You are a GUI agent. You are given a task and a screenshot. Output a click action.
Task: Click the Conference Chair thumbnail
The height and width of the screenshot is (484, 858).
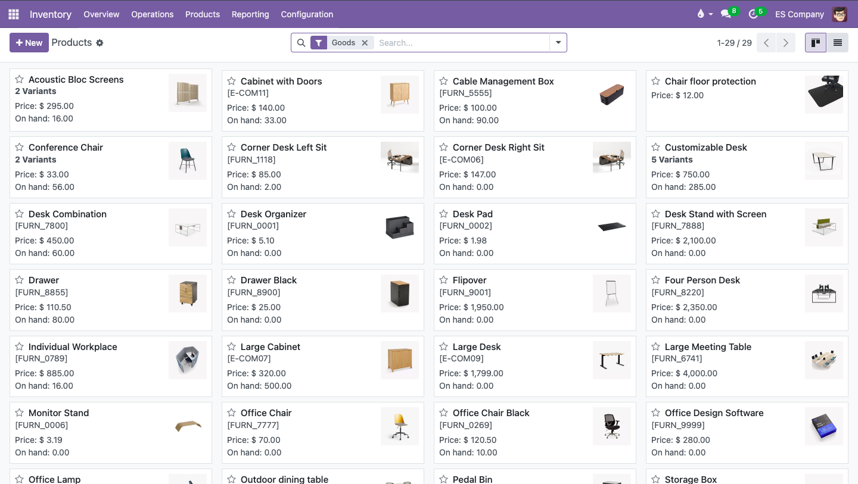(x=188, y=161)
